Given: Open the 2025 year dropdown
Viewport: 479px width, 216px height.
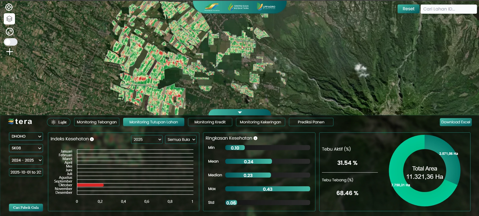Looking at the screenshot, I should tap(147, 140).
